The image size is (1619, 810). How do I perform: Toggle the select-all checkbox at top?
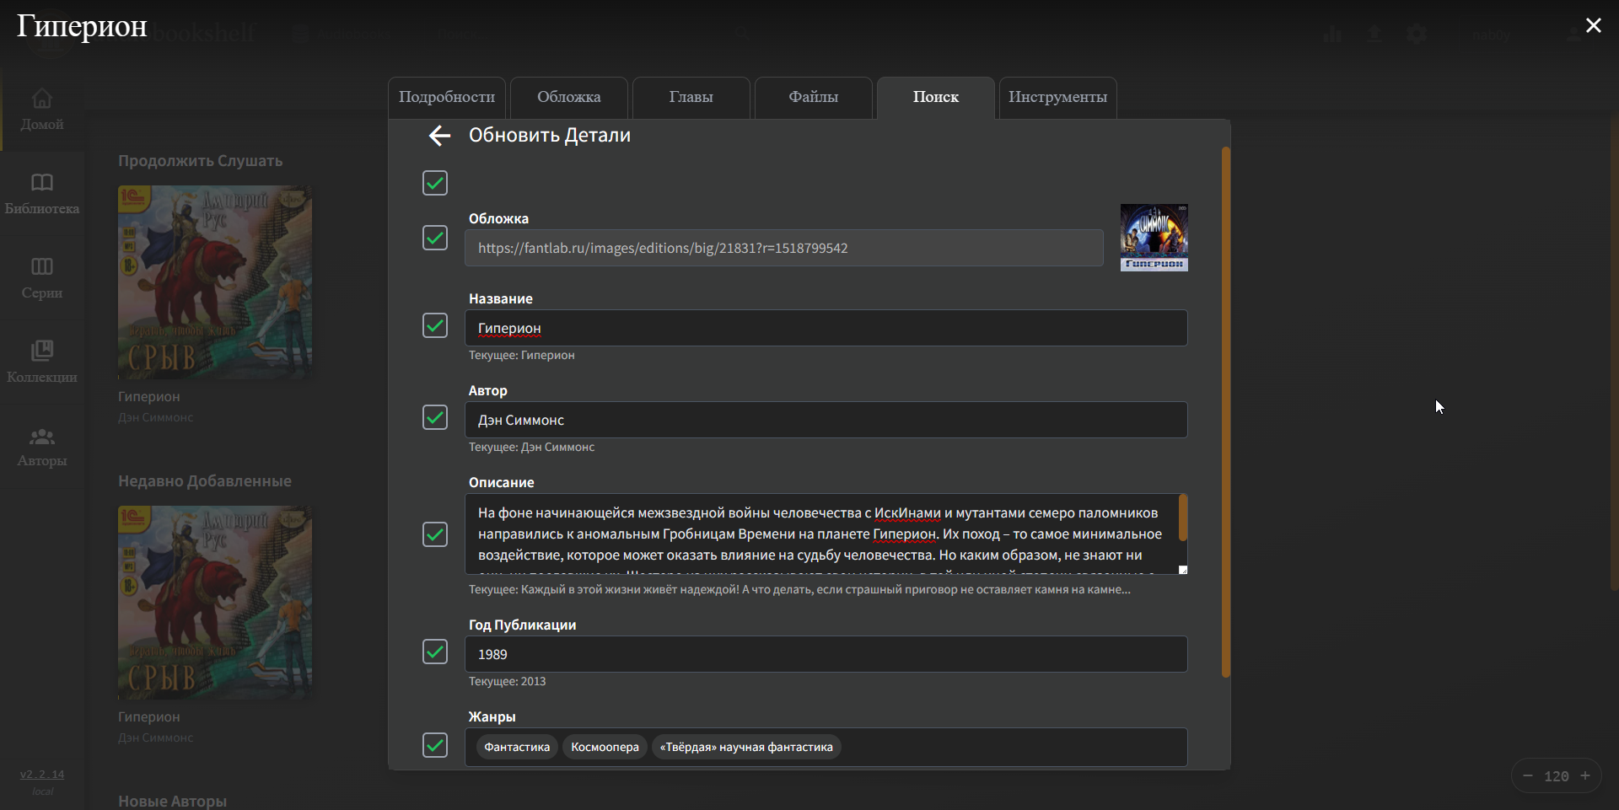(x=435, y=183)
